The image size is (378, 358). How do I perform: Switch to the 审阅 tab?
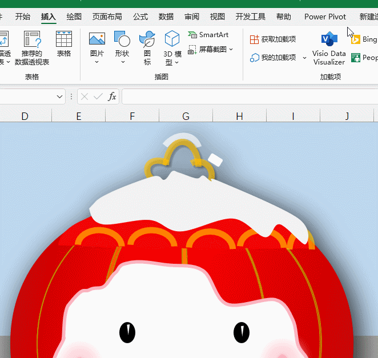click(192, 17)
